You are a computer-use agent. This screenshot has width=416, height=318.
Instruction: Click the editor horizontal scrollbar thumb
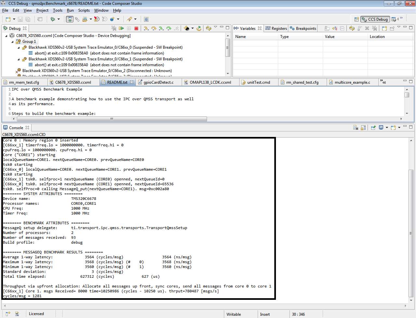tap(111, 119)
